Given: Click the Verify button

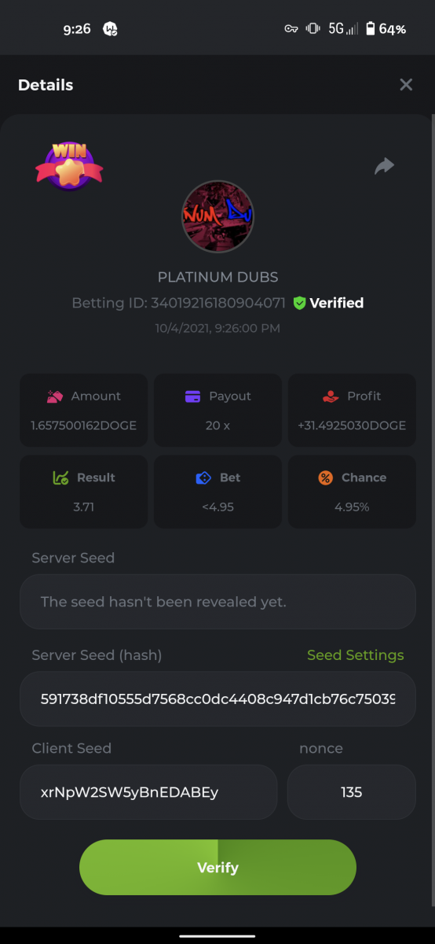Looking at the screenshot, I should tap(217, 867).
